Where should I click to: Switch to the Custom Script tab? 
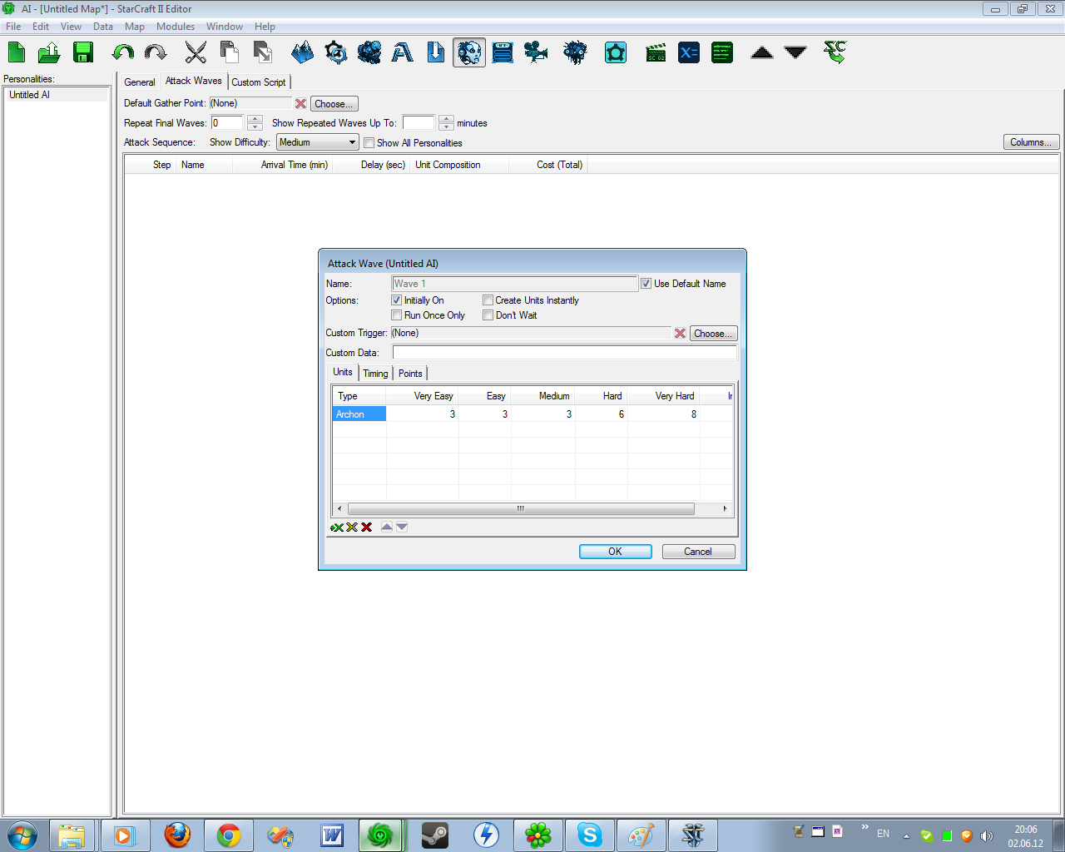coord(259,82)
